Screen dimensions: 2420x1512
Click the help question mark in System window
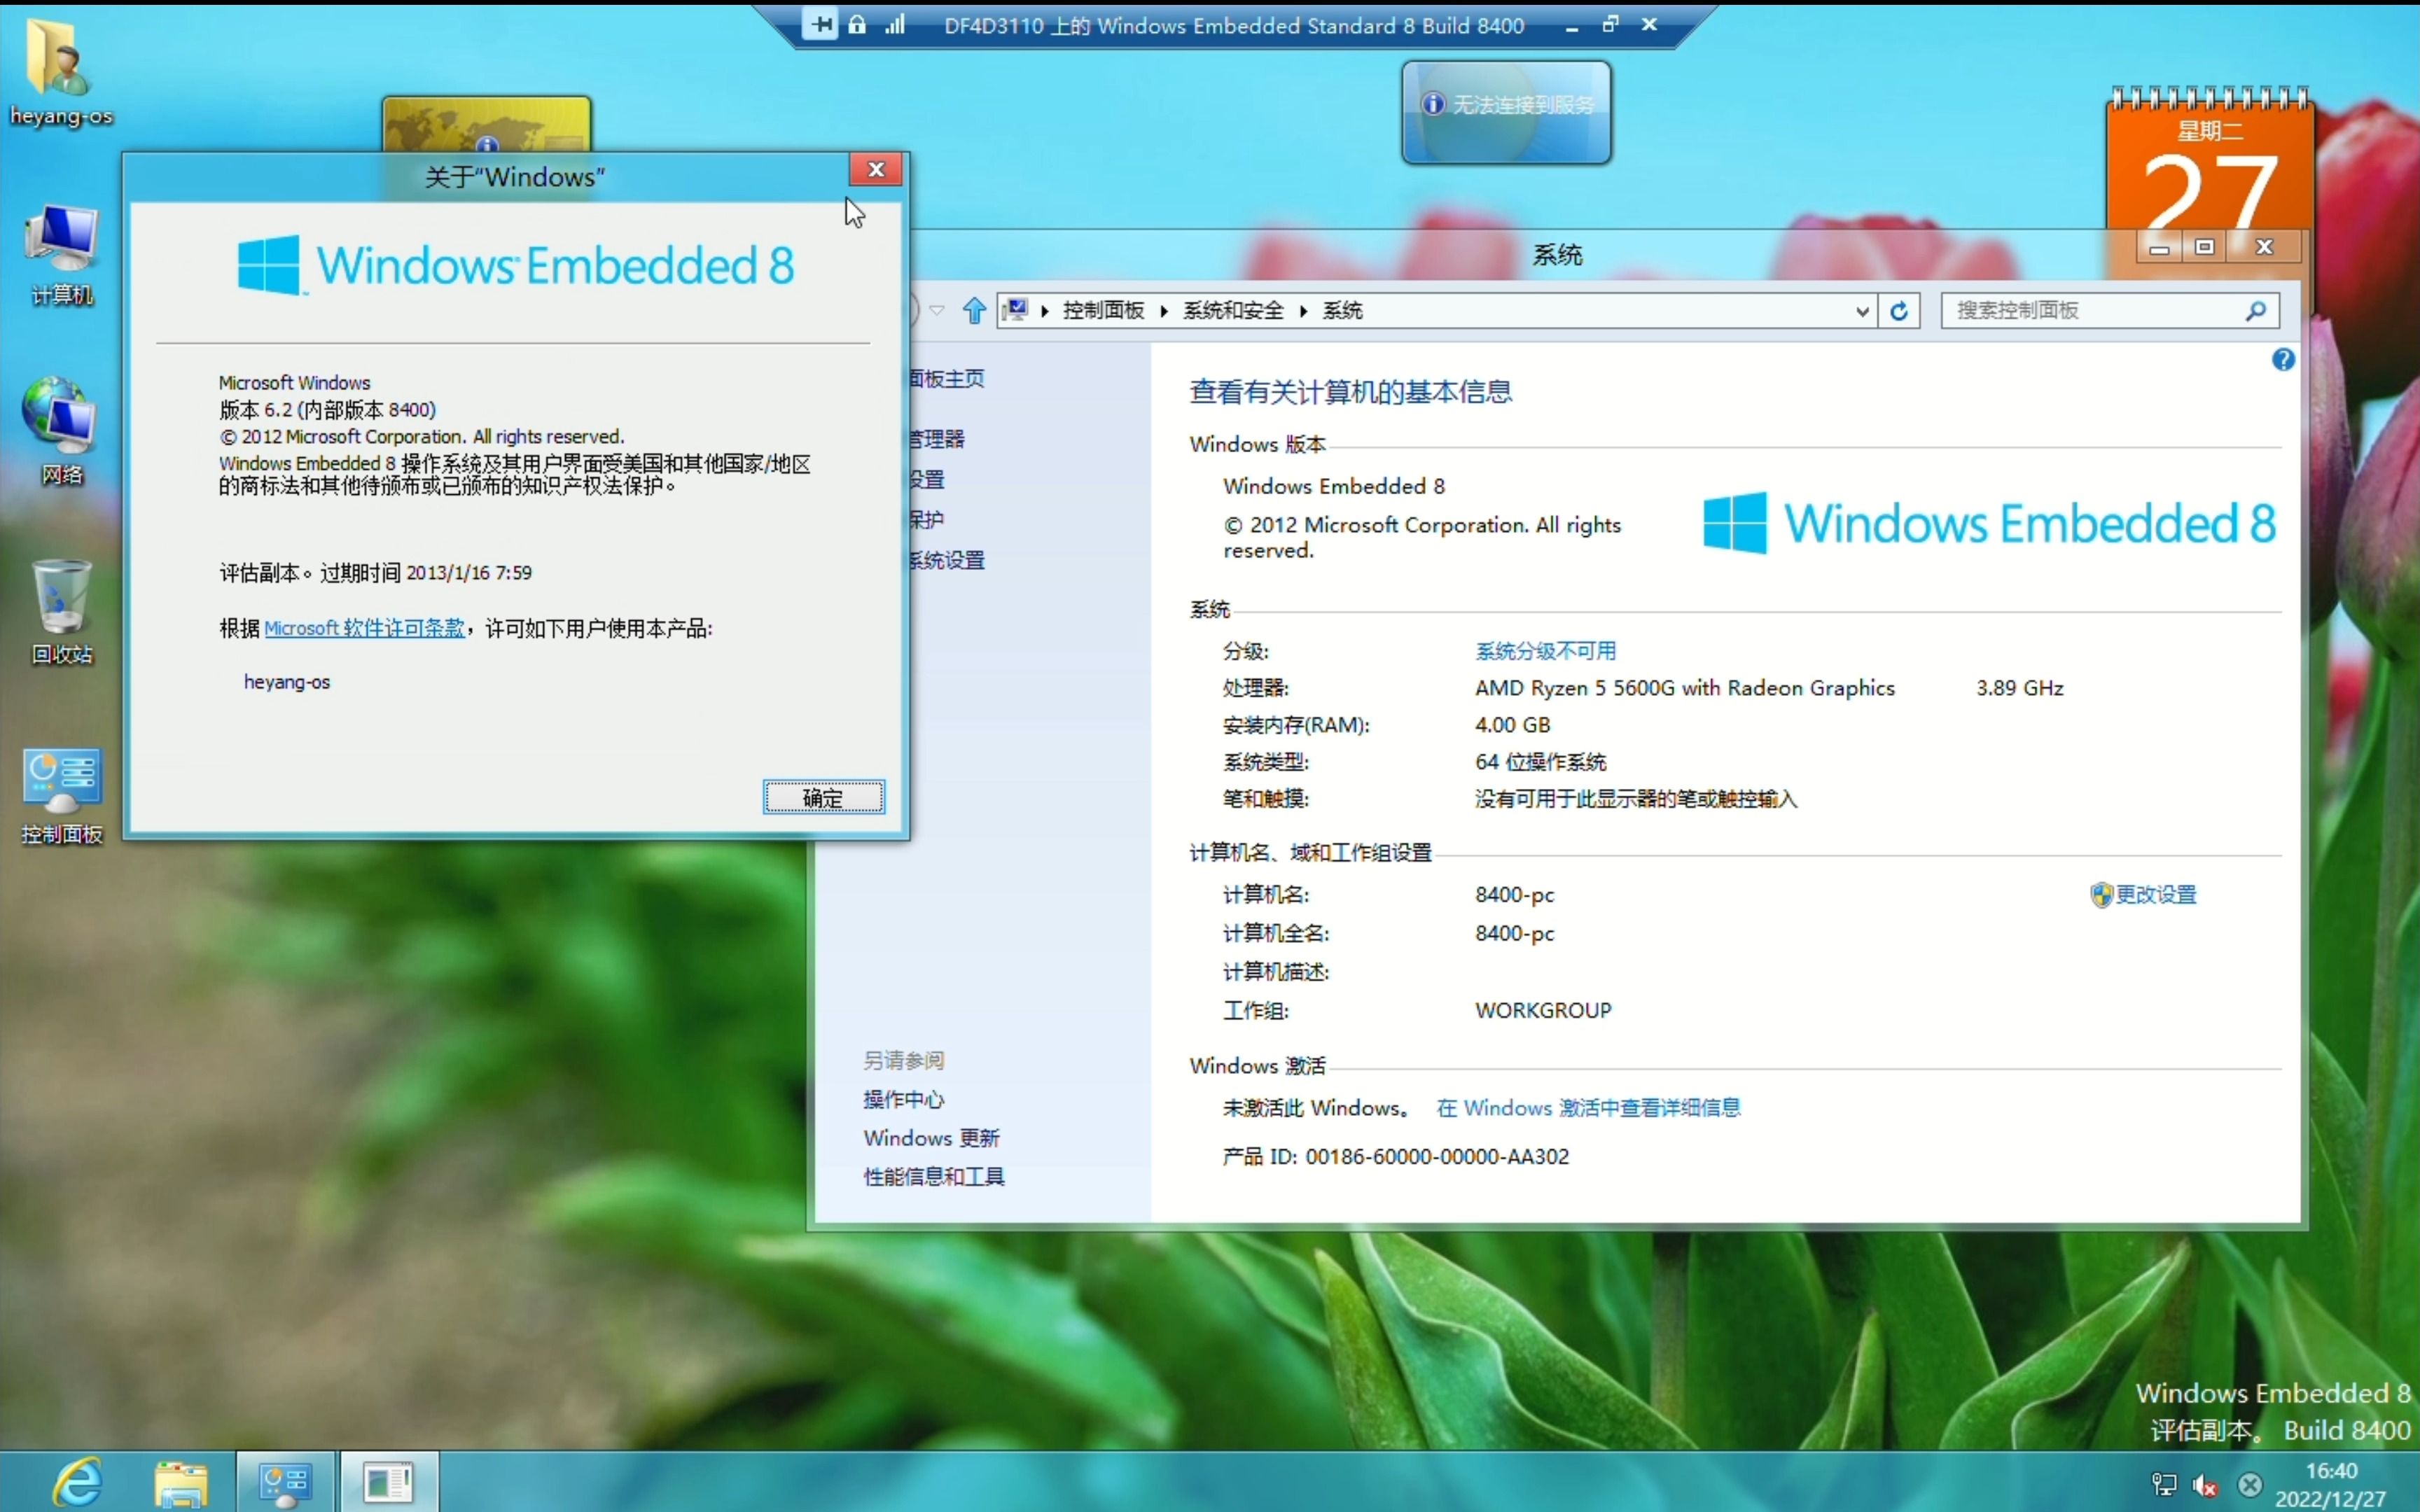tap(2283, 360)
